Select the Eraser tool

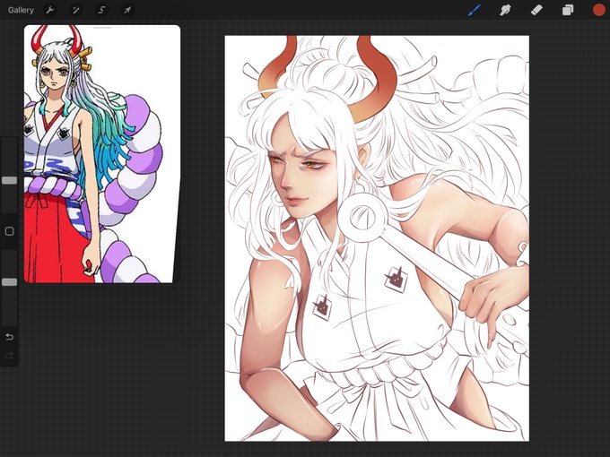[x=536, y=10]
